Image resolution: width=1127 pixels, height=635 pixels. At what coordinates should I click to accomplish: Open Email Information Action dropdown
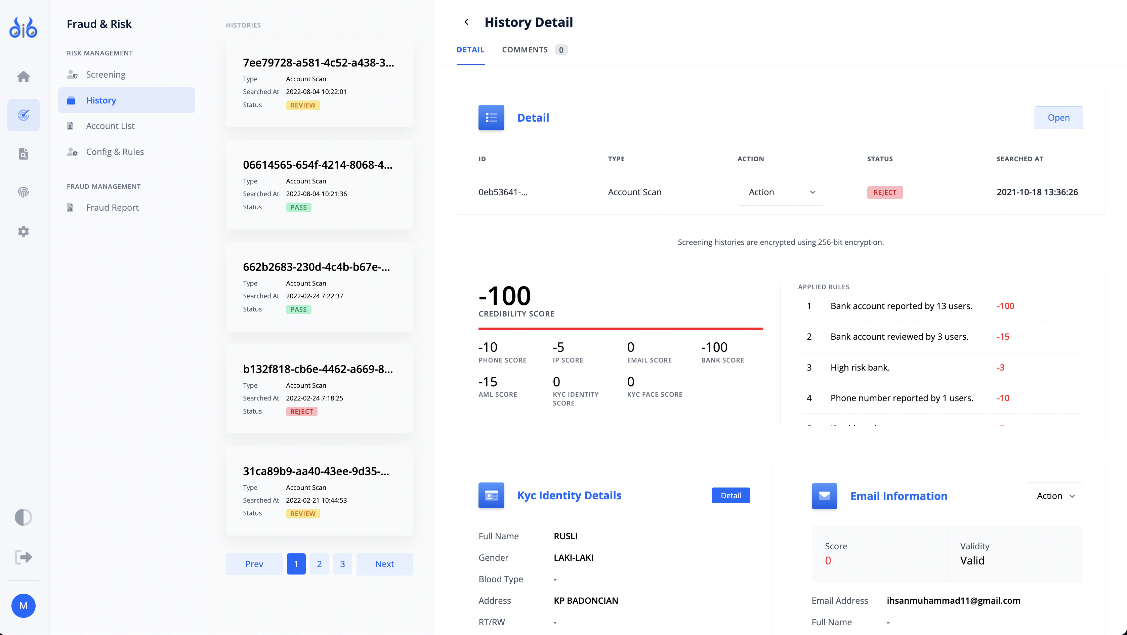click(x=1054, y=496)
